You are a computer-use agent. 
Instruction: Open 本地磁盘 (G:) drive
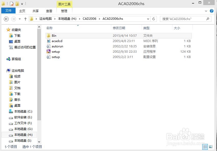(x=23, y=129)
